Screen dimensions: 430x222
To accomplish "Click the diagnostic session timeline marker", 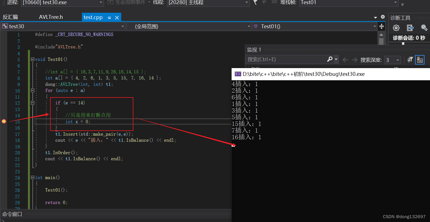I will coord(403,43).
